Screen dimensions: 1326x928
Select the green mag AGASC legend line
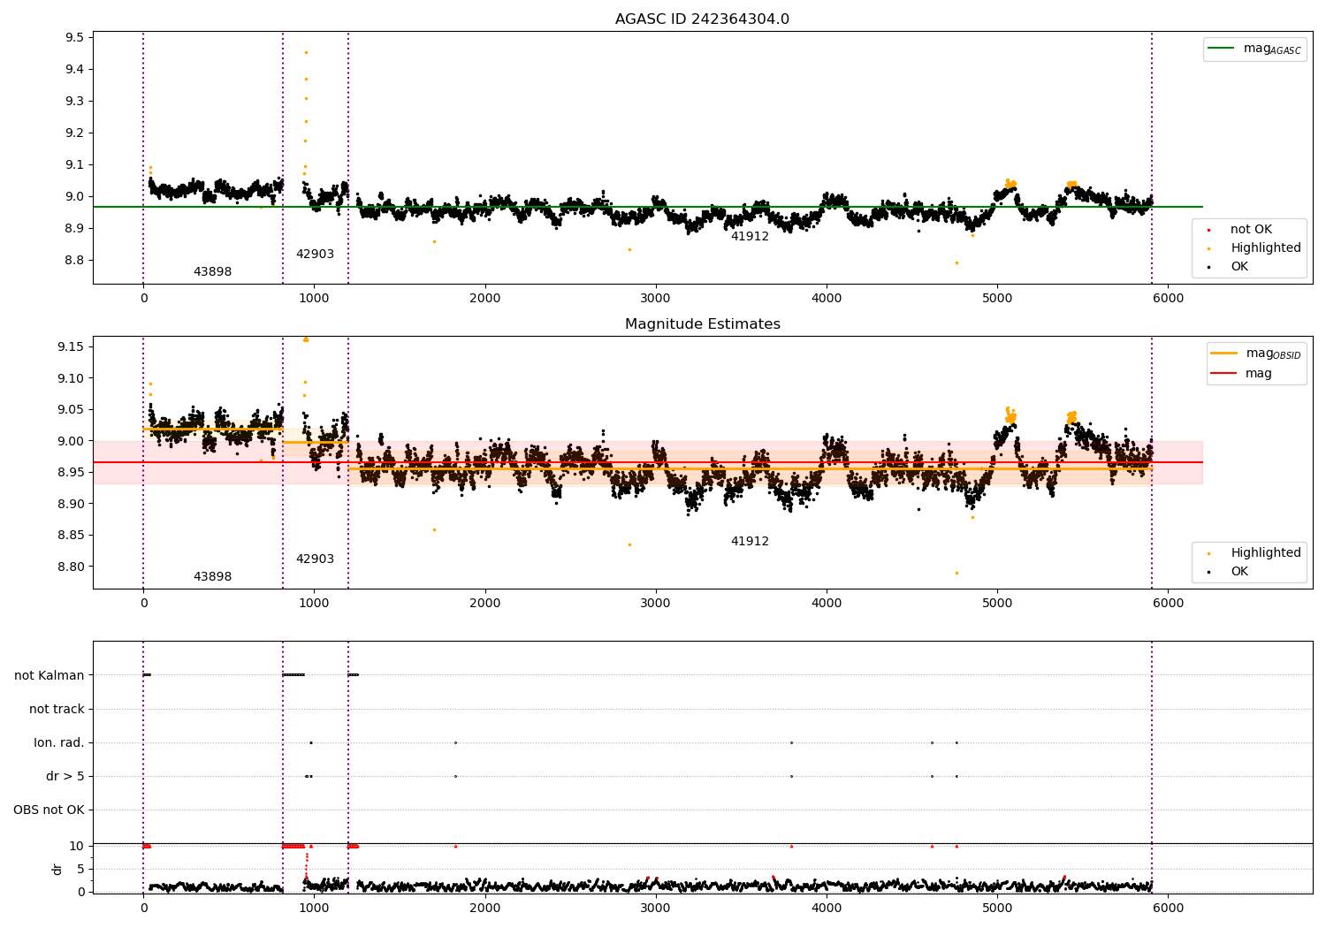point(1221,49)
